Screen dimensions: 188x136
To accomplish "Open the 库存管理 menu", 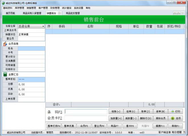I will 19,8.
